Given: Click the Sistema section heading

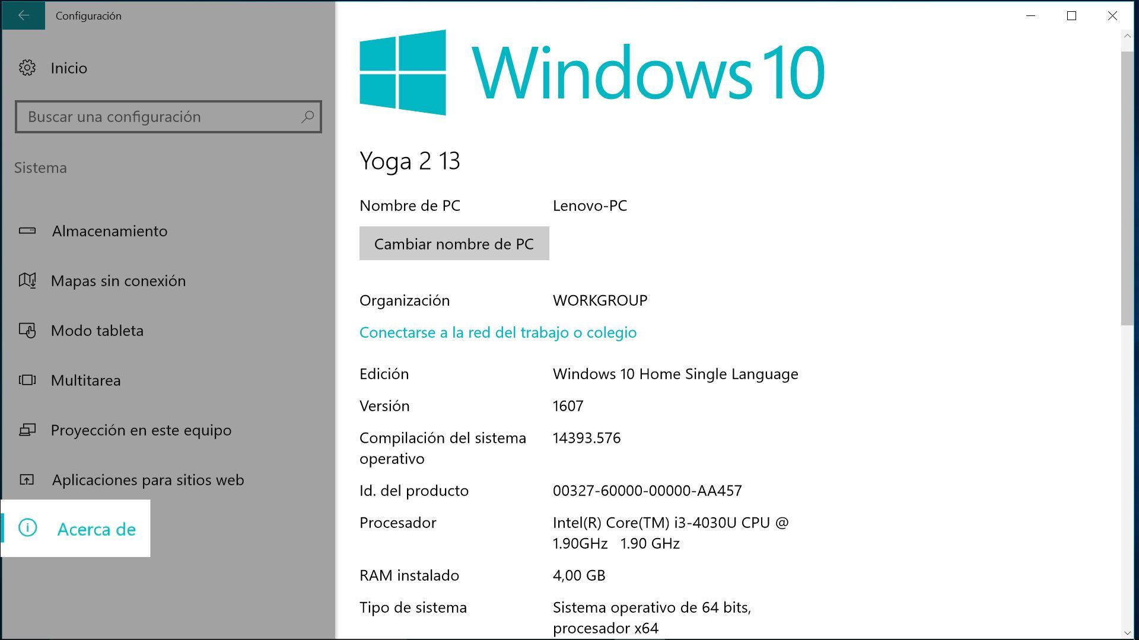Looking at the screenshot, I should click(x=40, y=168).
